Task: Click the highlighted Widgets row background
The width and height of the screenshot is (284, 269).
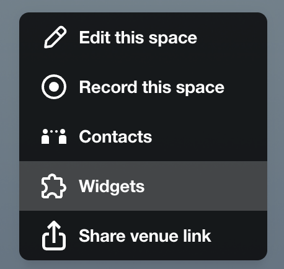Action: point(143,186)
